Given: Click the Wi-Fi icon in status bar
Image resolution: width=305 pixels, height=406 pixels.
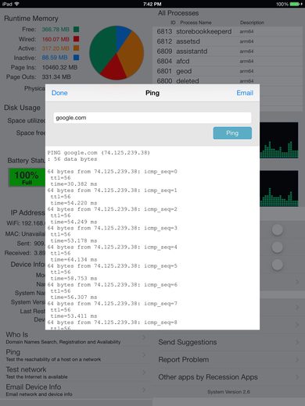Looking at the screenshot, I should click(x=16, y=4).
